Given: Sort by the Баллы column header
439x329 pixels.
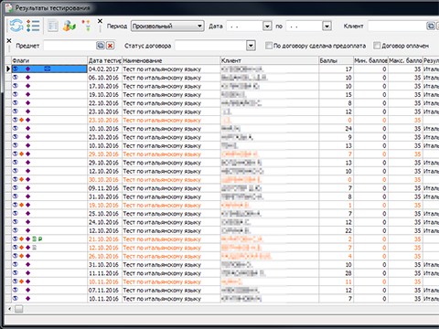Looking at the screenshot, I should coord(336,60).
